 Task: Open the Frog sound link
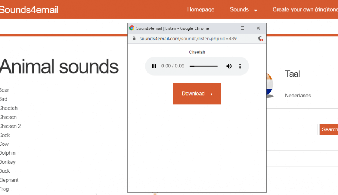tap(4, 189)
